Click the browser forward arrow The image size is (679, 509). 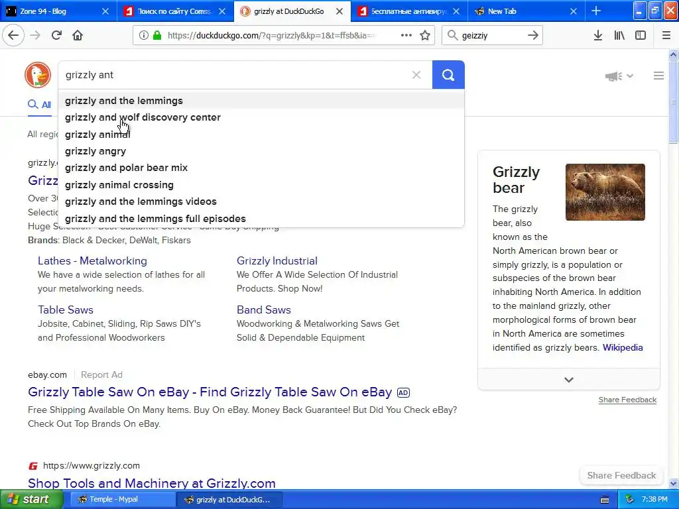36,35
